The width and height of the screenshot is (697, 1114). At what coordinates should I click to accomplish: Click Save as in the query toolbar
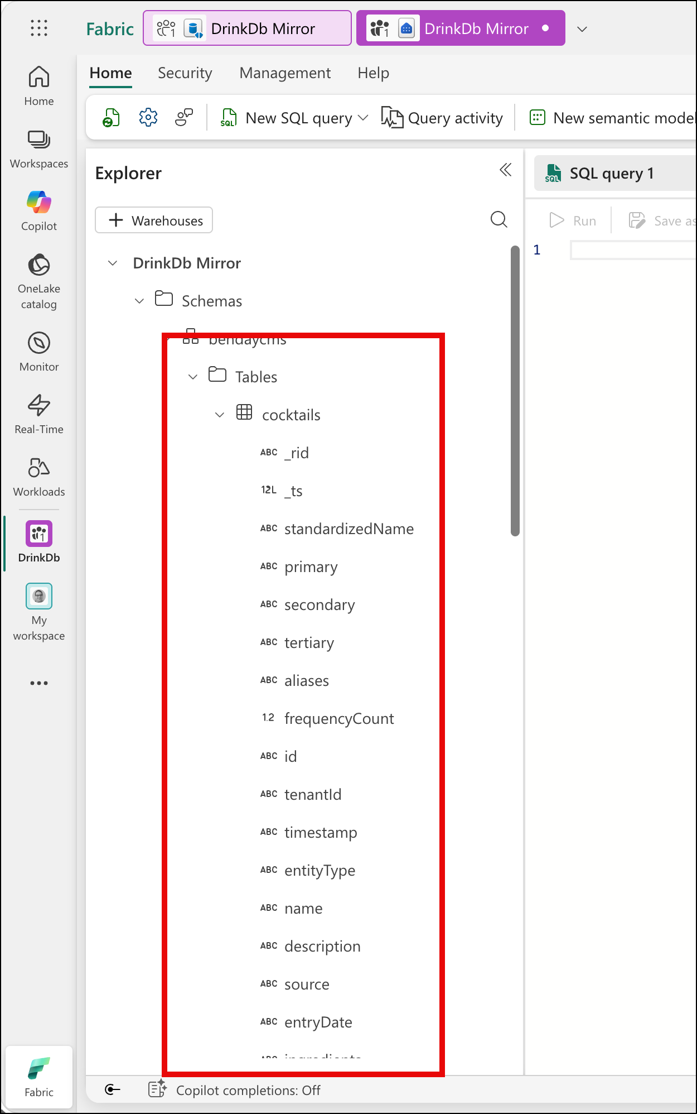(x=662, y=220)
